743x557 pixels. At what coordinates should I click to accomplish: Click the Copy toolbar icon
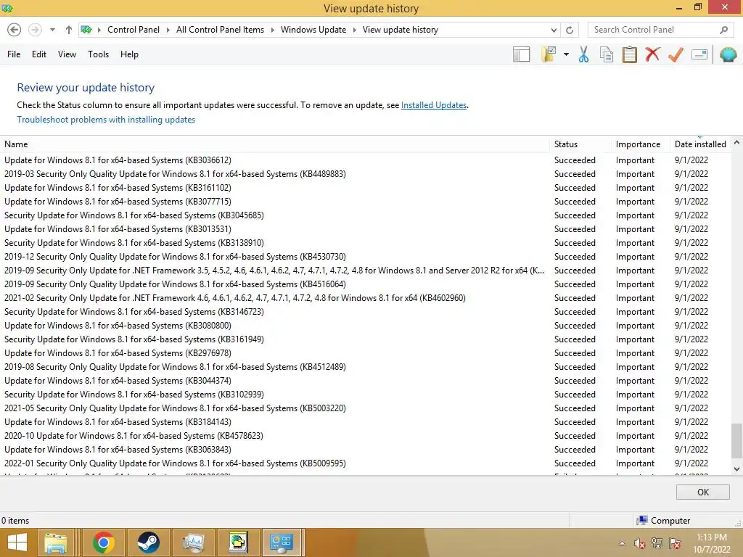[606, 54]
